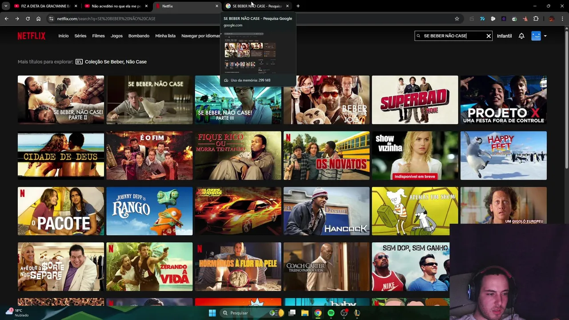The height and width of the screenshot is (320, 569).
Task: Open Se Beber, Não Case! Parte II thumbnail
Action: click(x=61, y=100)
